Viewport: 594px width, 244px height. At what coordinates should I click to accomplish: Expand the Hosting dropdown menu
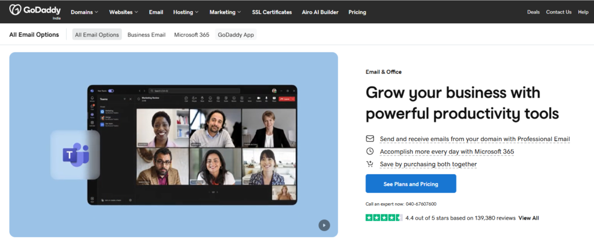coord(186,12)
